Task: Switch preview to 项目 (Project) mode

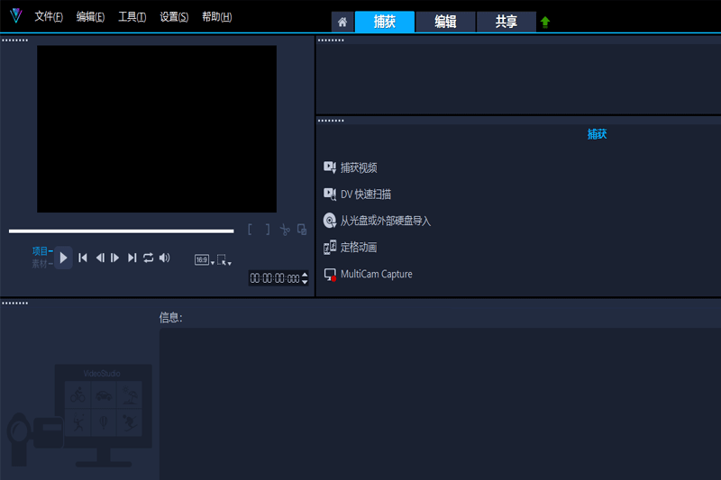Action: [x=41, y=251]
